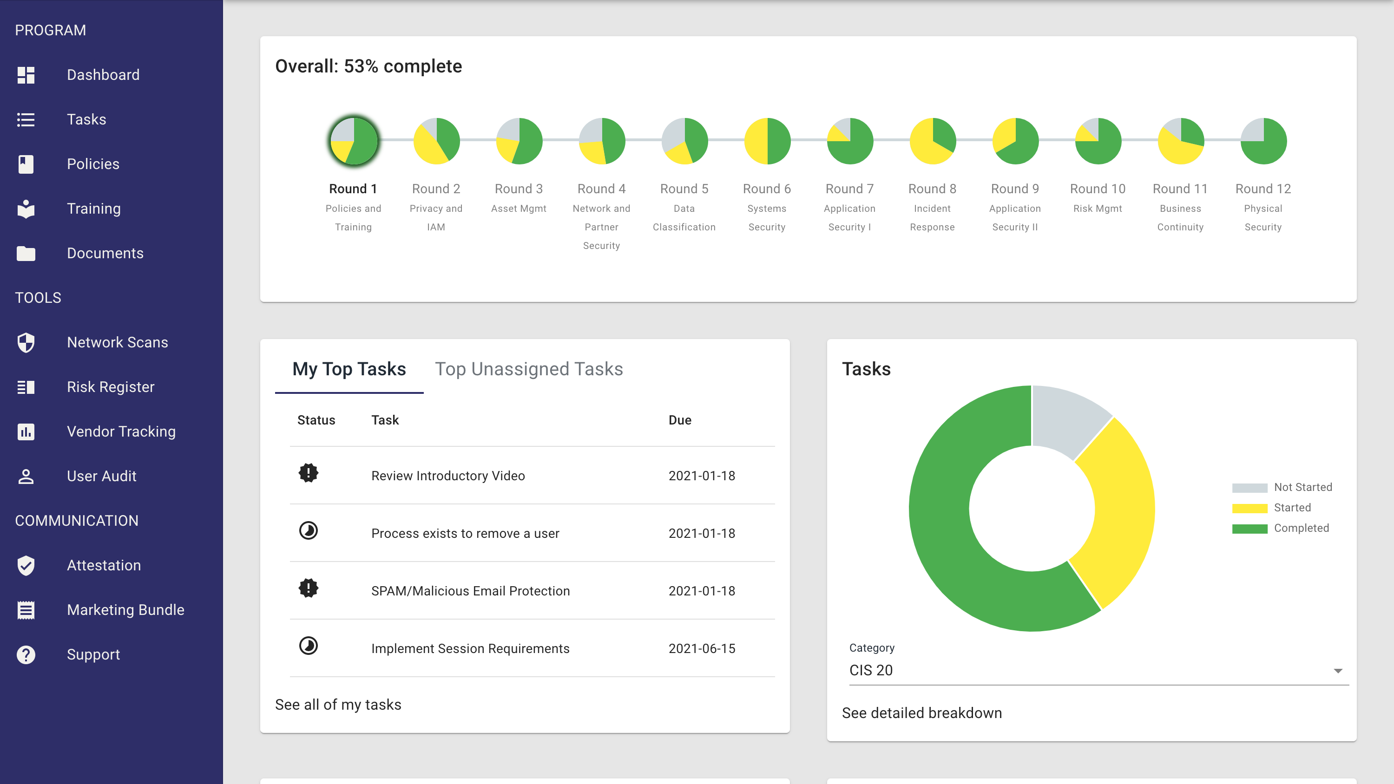Open Policies menu item
1394x784 pixels.
112,164
